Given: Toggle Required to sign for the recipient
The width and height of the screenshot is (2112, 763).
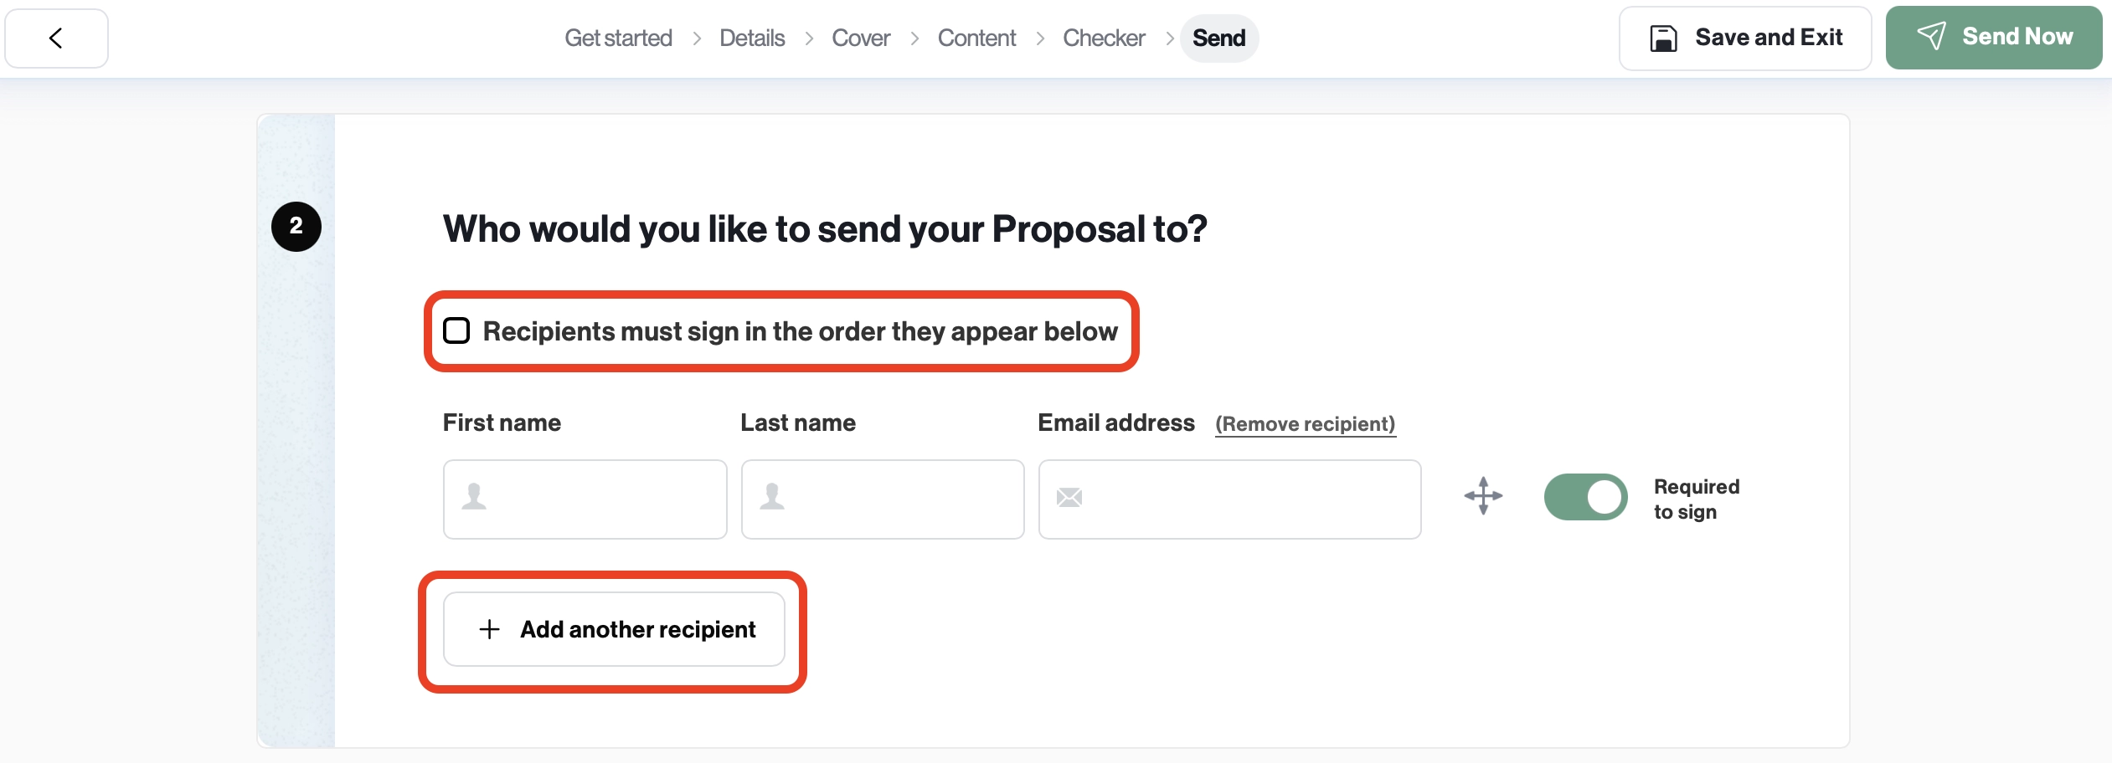Looking at the screenshot, I should point(1585,496).
